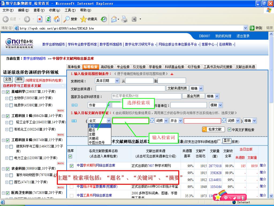
Task: Print the page with the printer icon
Action: pos(124,19)
